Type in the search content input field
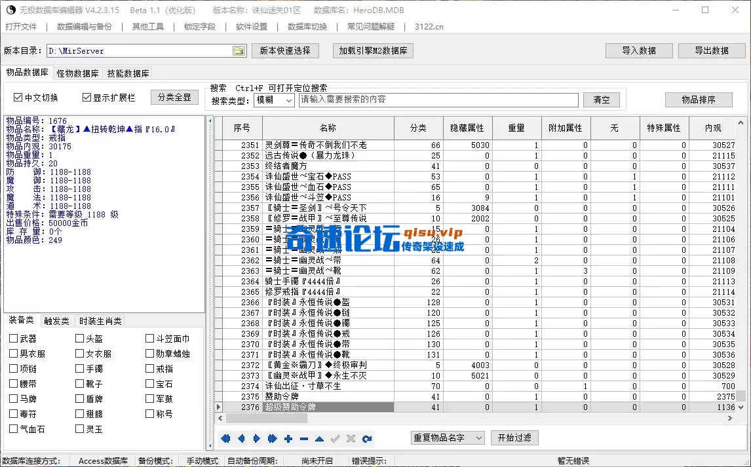This screenshot has width=751, height=467. tap(438, 100)
